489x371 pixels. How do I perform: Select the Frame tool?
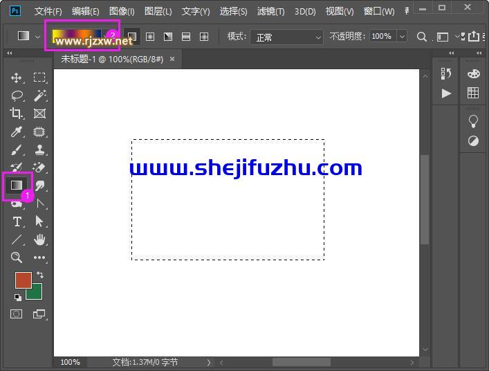(x=39, y=114)
